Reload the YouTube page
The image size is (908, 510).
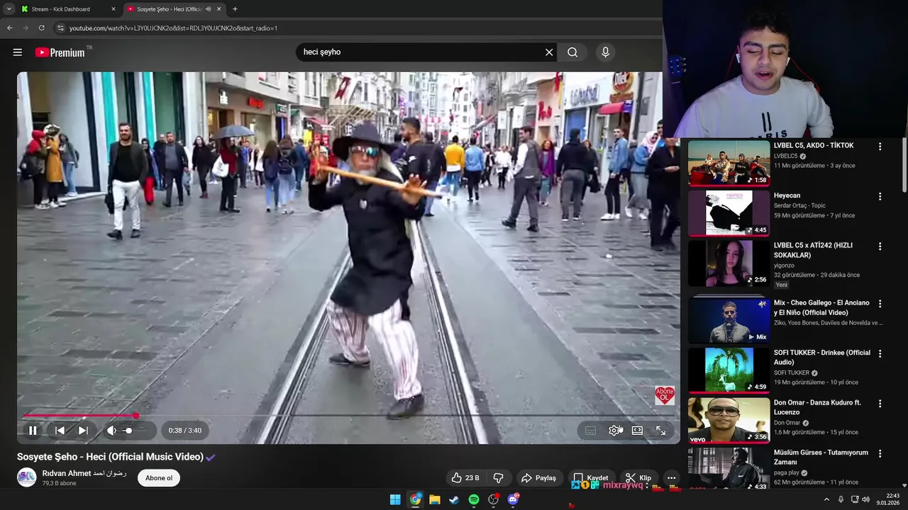coord(42,28)
